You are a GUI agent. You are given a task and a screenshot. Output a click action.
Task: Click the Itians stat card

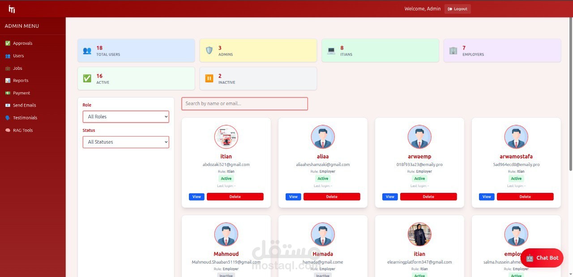click(x=381, y=50)
